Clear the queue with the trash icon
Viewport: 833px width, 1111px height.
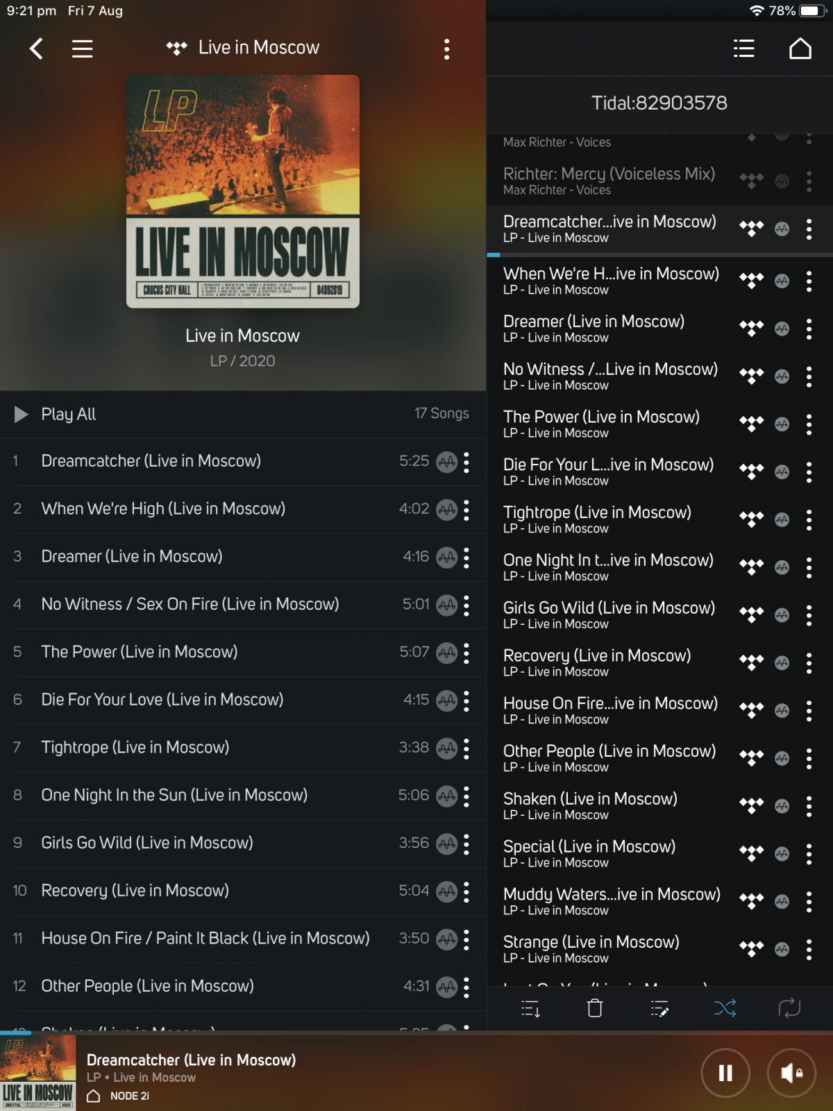tap(595, 1008)
